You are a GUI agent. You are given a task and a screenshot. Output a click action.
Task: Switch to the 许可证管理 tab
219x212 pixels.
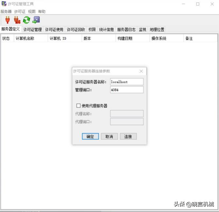[x=33, y=29]
